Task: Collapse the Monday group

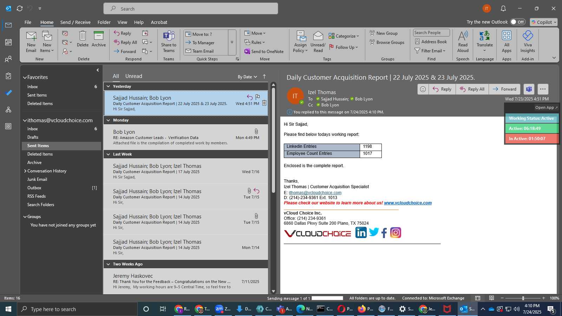Action: point(108,120)
